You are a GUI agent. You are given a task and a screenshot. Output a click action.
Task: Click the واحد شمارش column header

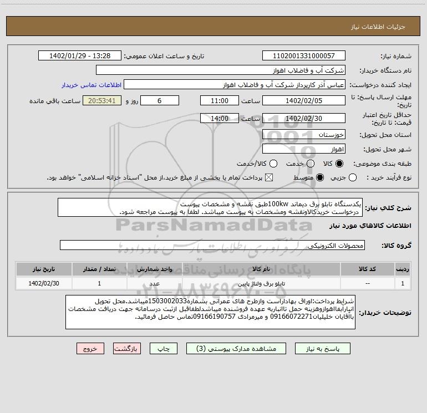pyautogui.click(x=155, y=269)
